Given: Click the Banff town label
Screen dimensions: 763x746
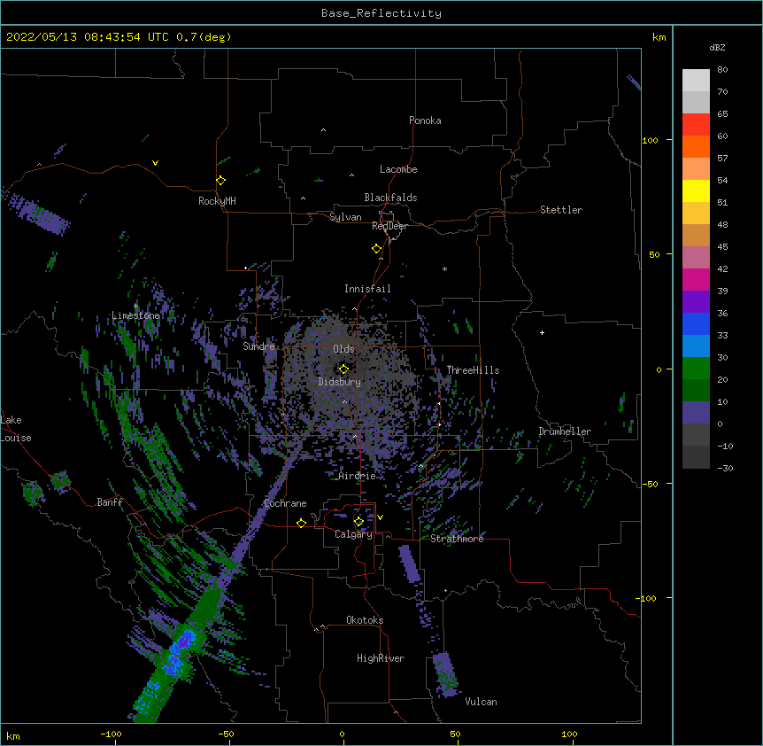Looking at the screenshot, I should [110, 502].
